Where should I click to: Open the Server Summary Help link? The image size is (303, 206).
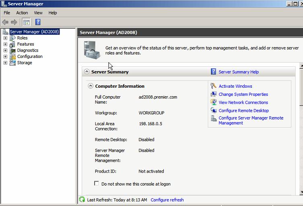pyautogui.click(x=239, y=72)
